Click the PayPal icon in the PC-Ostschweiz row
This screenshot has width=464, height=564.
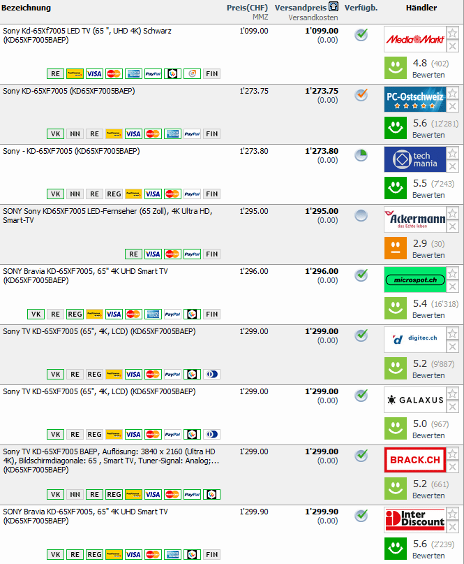[192, 134]
